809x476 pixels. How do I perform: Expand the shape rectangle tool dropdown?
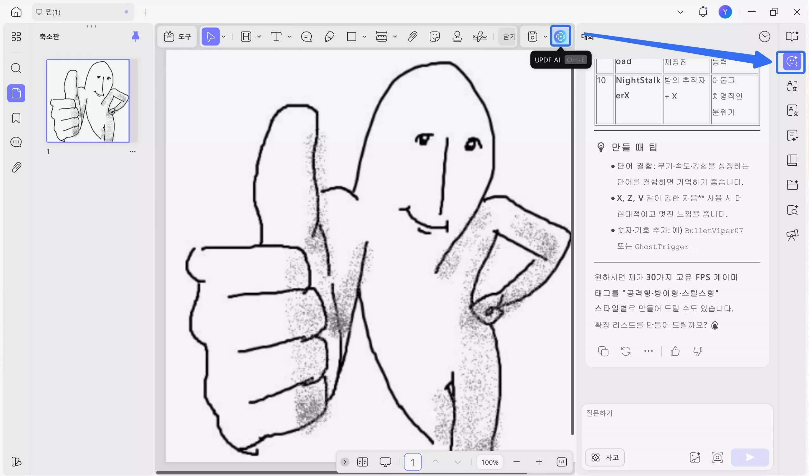[364, 37]
